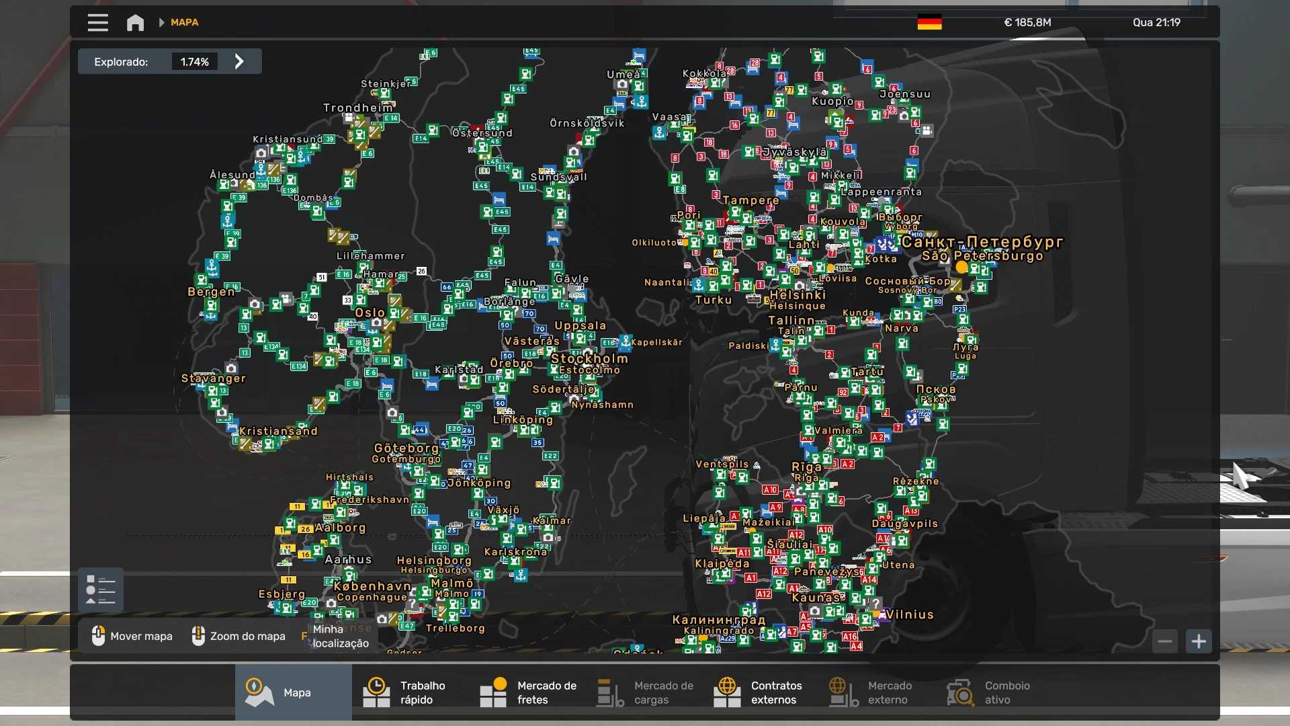Screen dimensions: 1290x726
Task: Open the map legend list icon
Action: (101, 590)
